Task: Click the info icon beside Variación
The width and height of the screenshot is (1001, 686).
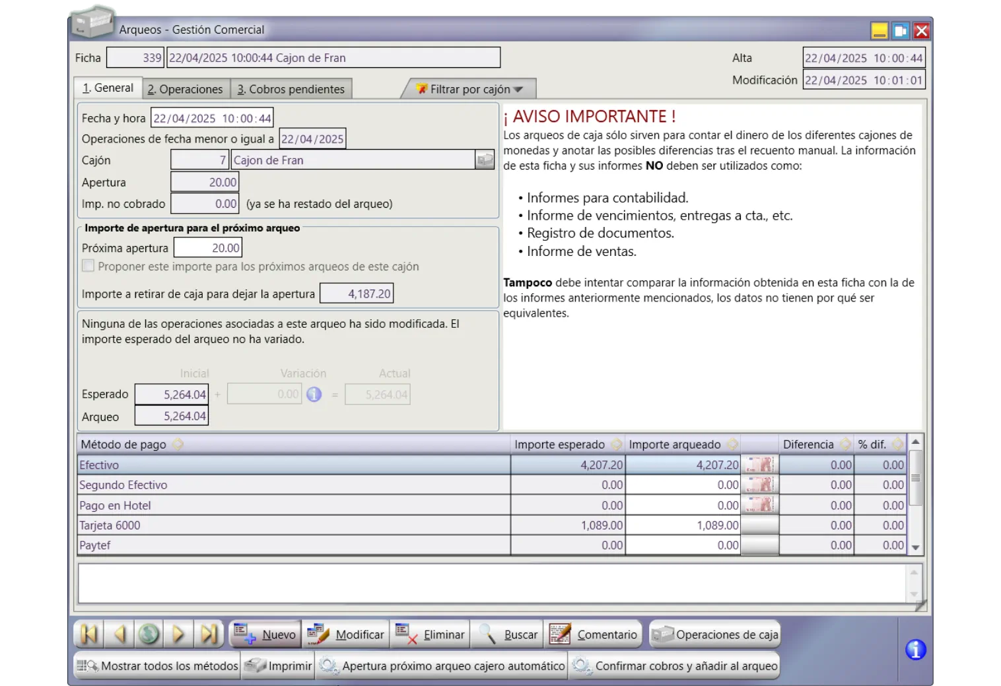Action: pos(314,394)
